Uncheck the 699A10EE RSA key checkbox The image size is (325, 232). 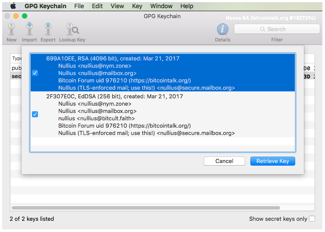point(35,73)
